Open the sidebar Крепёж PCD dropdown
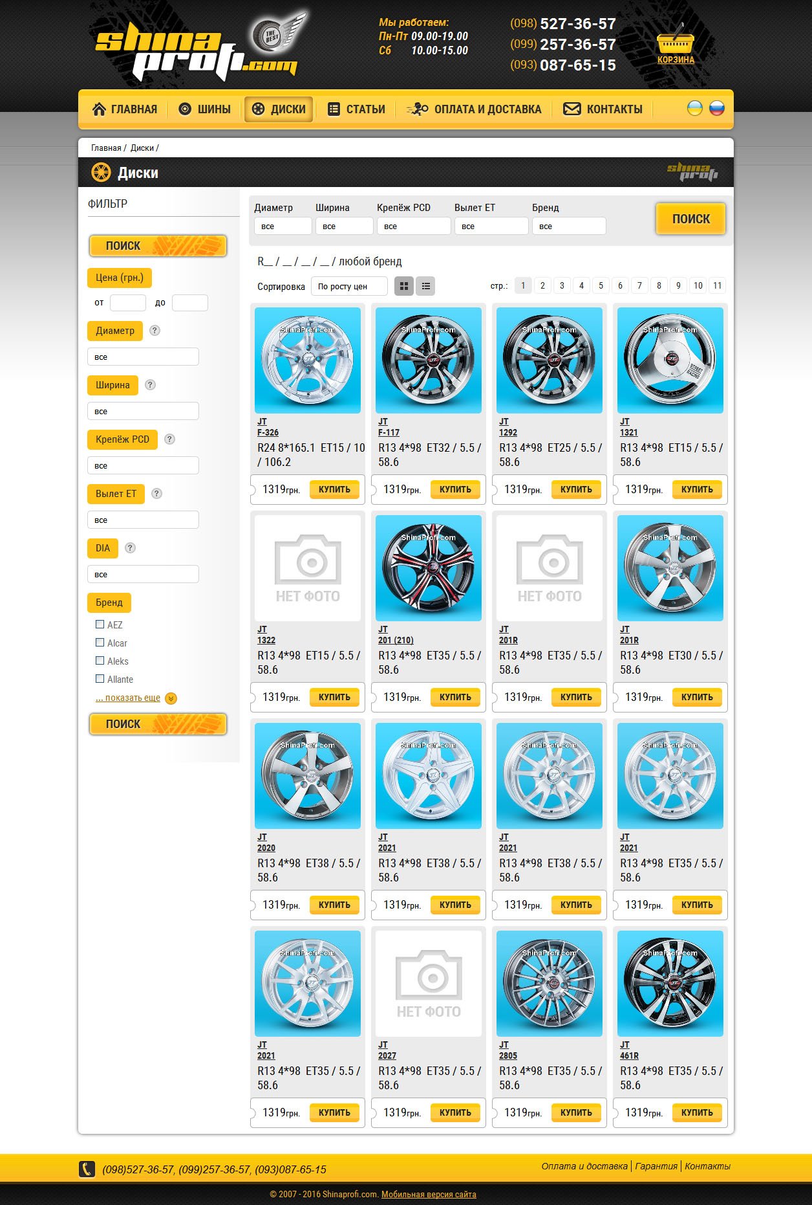 coord(143,466)
